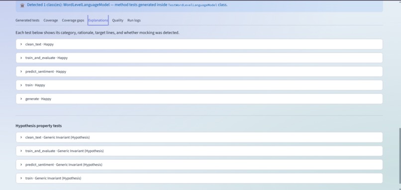The height and width of the screenshot is (190, 401).
Task: Expand the train · Happy chevron
Action: [x=21, y=85]
